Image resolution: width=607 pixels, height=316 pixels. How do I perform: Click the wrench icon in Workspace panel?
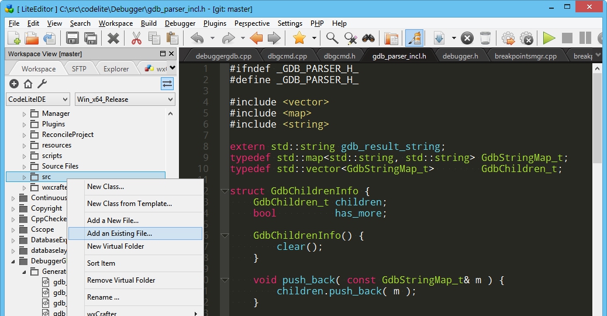point(42,84)
